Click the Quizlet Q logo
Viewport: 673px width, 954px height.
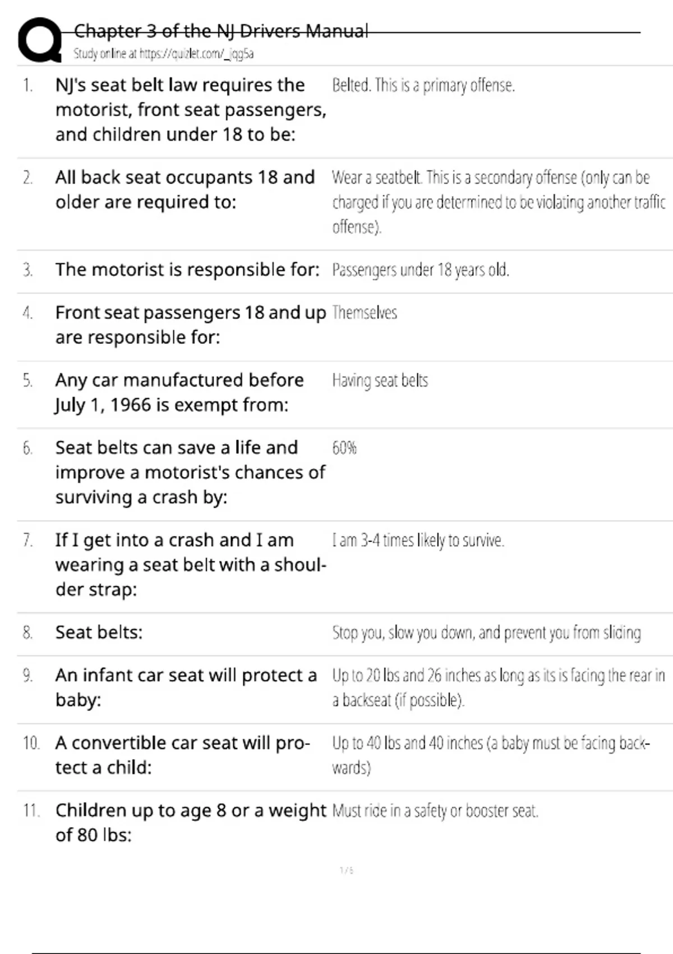(x=39, y=39)
